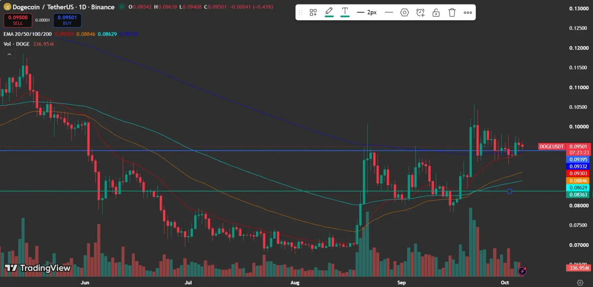
Task: Click the Dogecoin coin logo icon
Action: pos(7,7)
